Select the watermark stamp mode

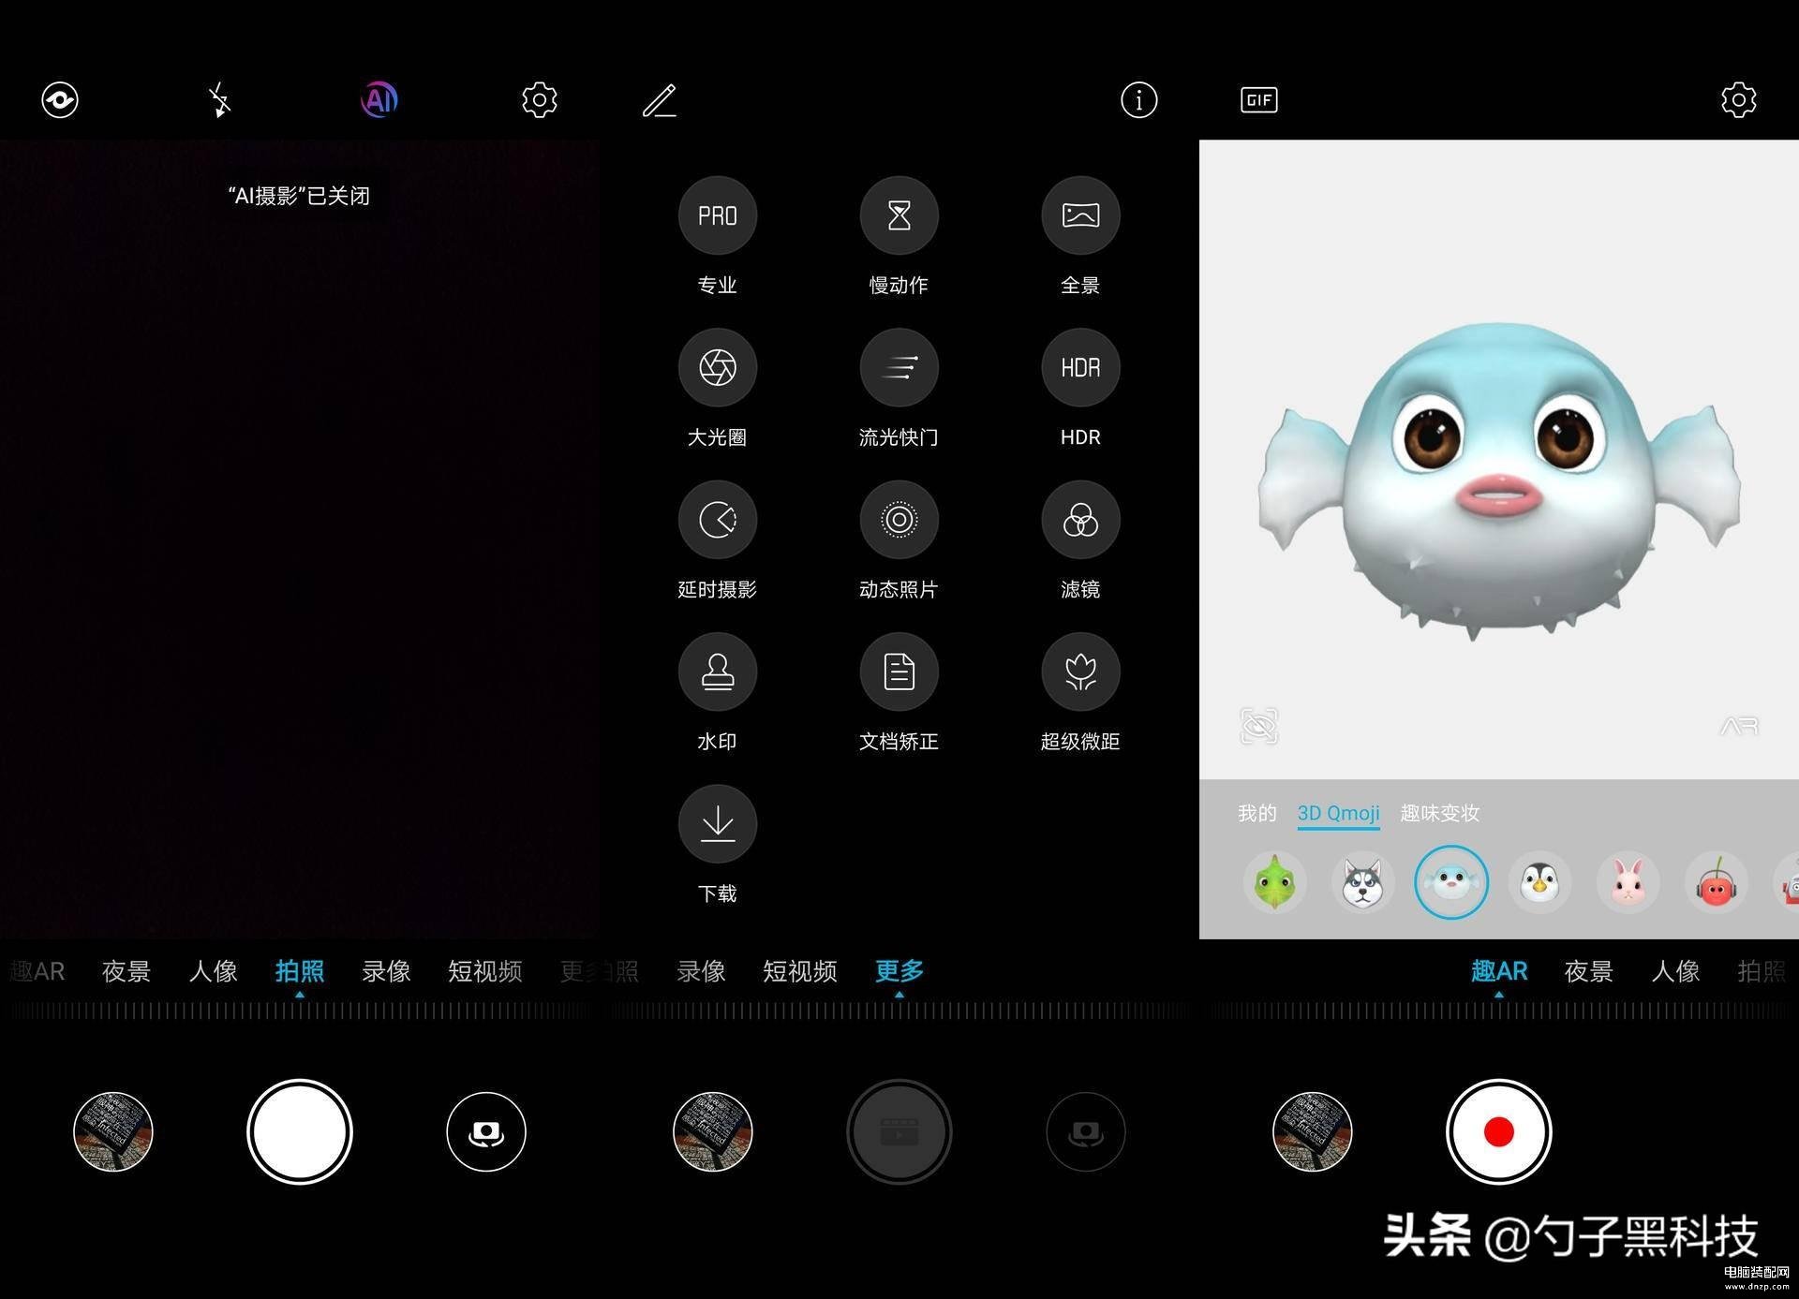tap(718, 672)
